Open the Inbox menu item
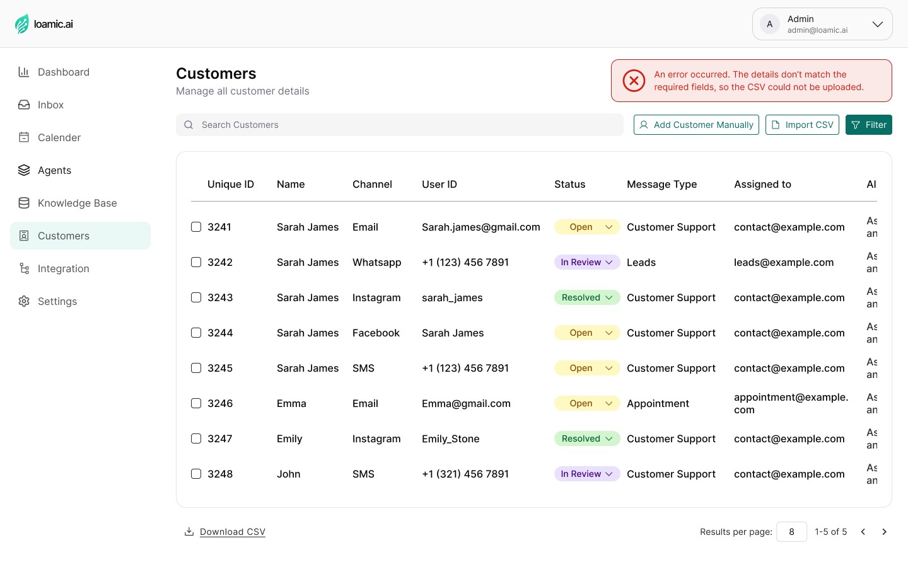 tap(80, 105)
